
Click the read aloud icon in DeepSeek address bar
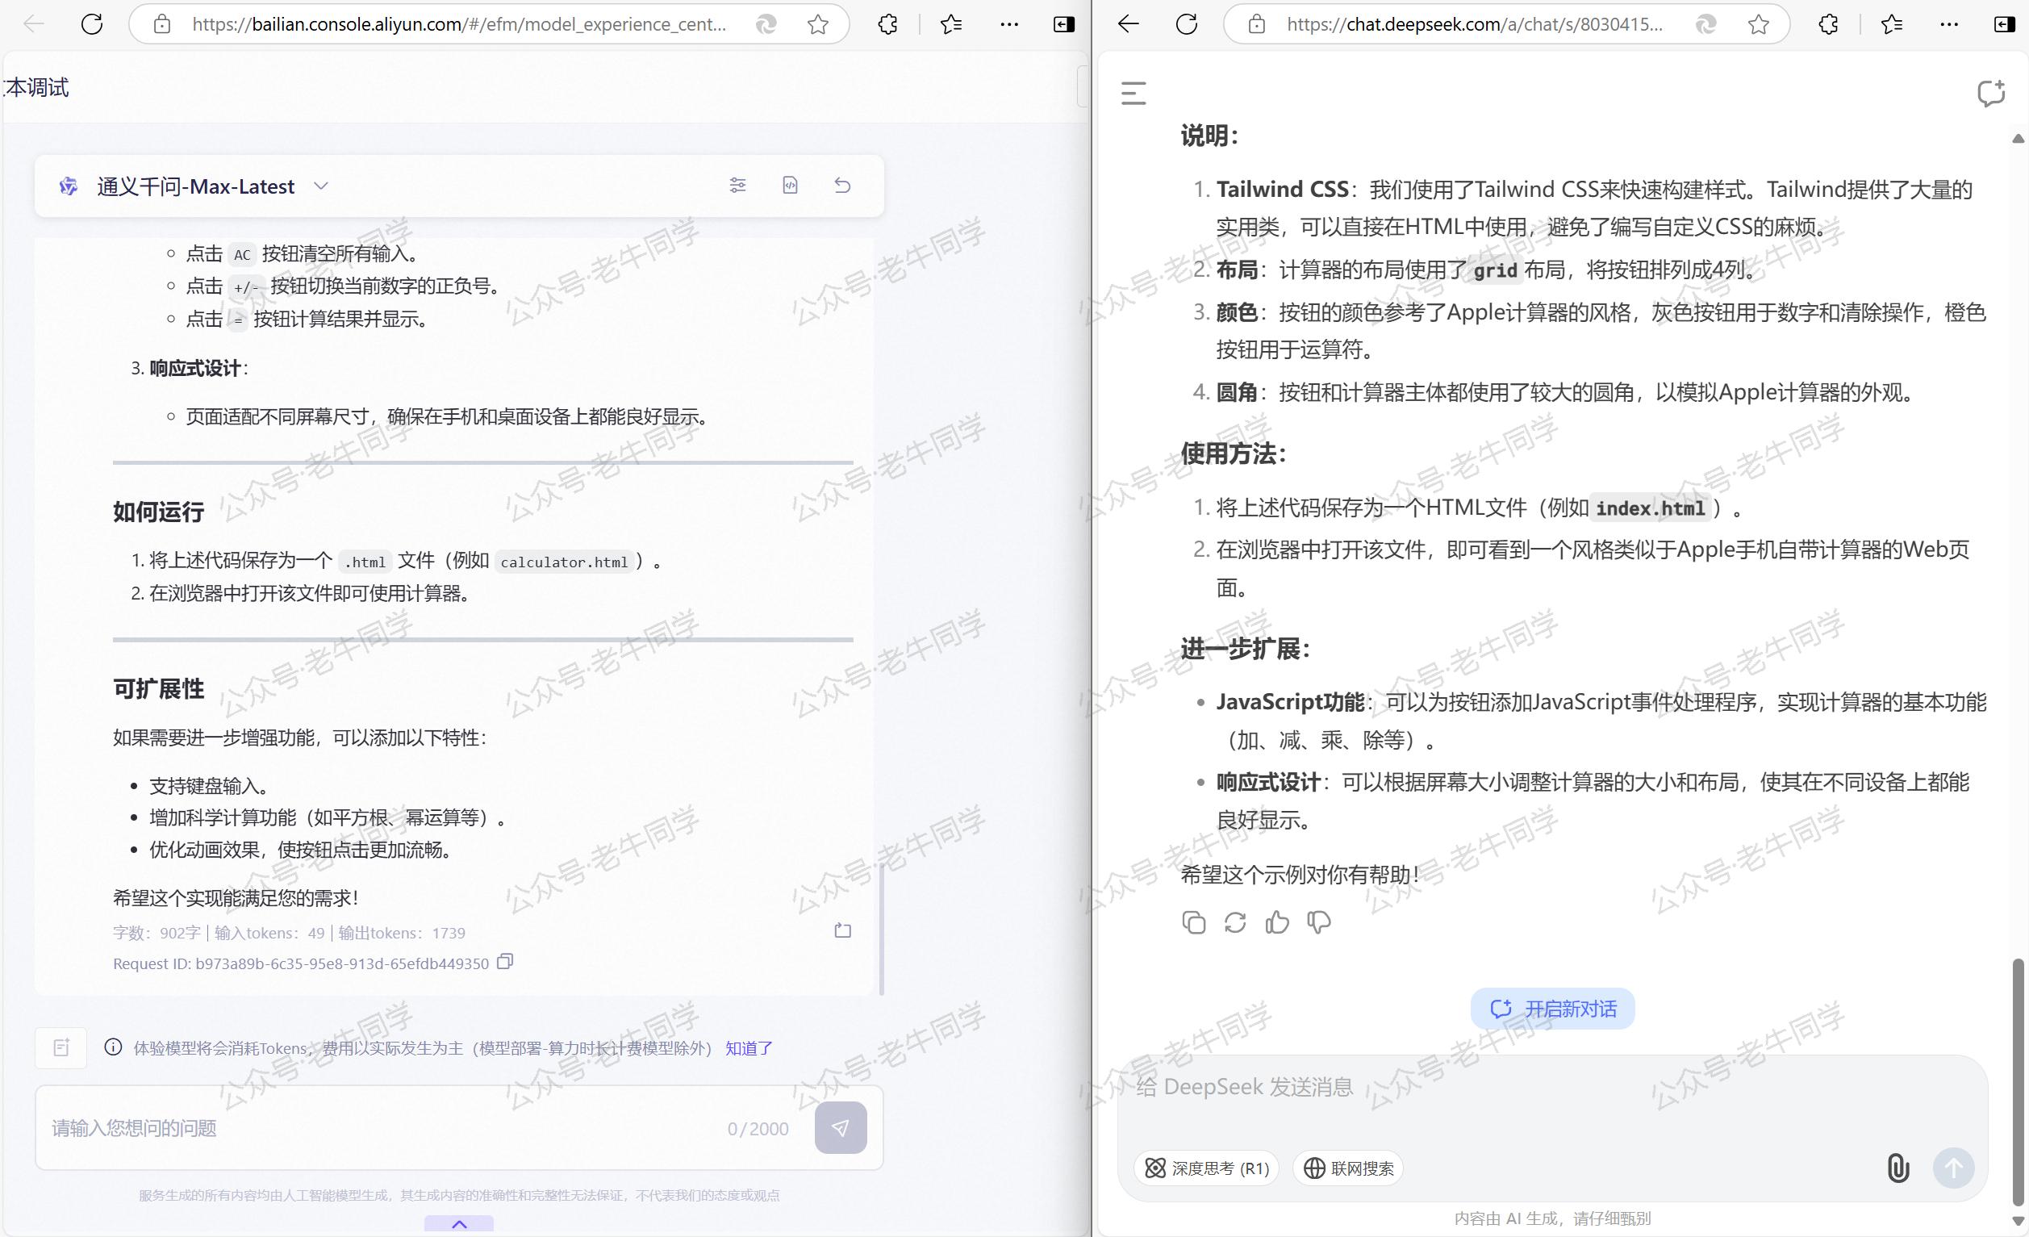[1706, 25]
